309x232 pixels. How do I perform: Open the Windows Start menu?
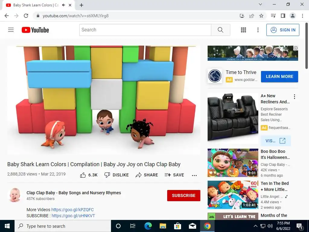point(7,226)
